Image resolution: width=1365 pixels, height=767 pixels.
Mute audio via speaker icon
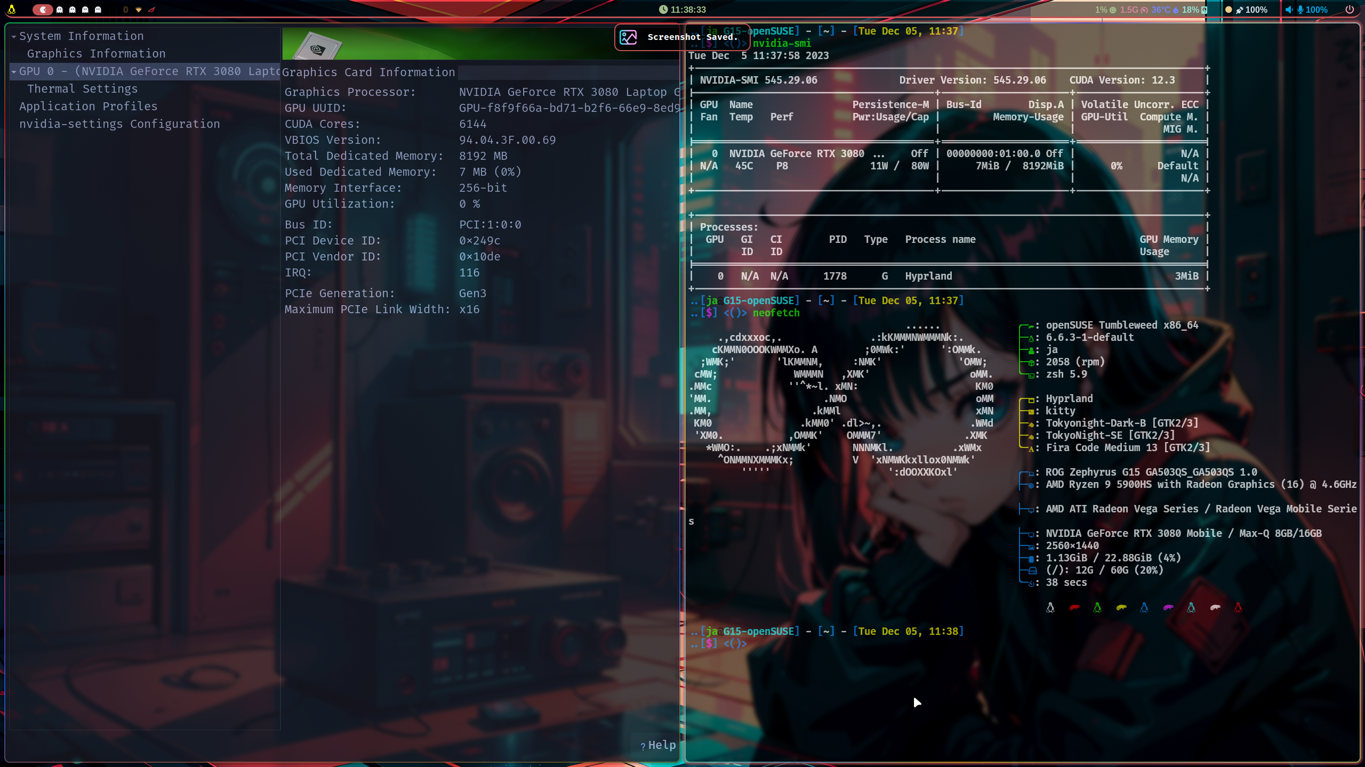[x=1288, y=10]
